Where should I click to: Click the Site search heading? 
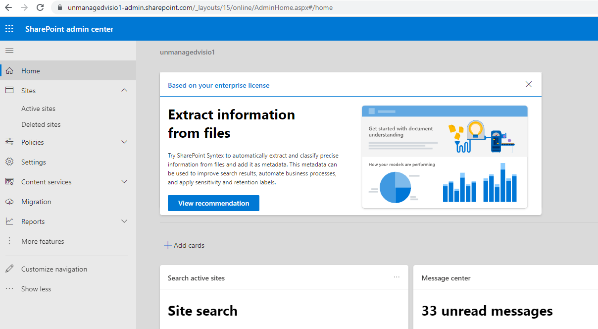click(x=202, y=311)
